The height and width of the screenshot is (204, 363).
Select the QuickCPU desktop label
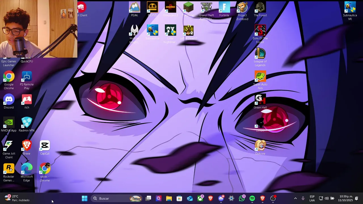click(27, 61)
